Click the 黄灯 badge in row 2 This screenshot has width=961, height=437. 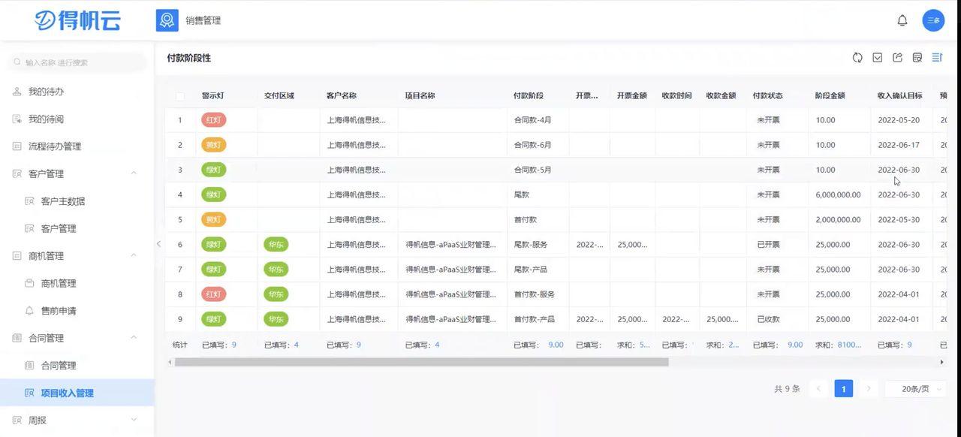click(x=213, y=145)
